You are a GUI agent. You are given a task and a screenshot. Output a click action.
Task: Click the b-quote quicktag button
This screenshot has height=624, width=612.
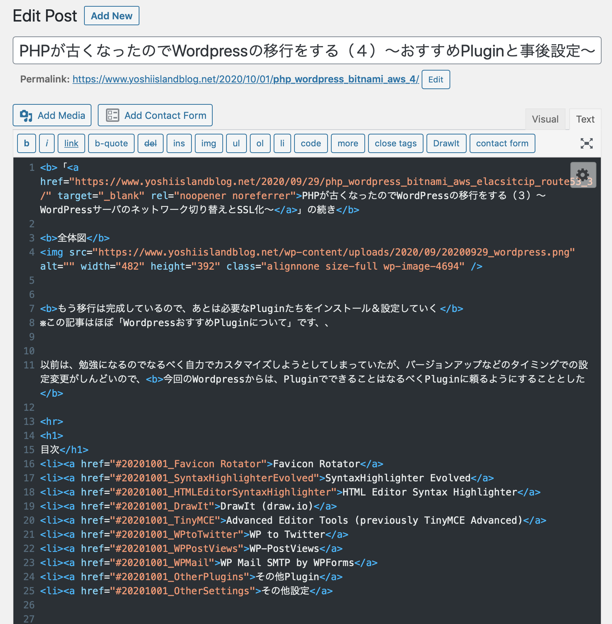point(112,143)
